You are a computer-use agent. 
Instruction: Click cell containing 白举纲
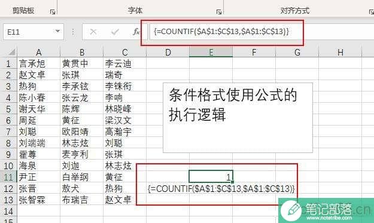tap(82, 177)
